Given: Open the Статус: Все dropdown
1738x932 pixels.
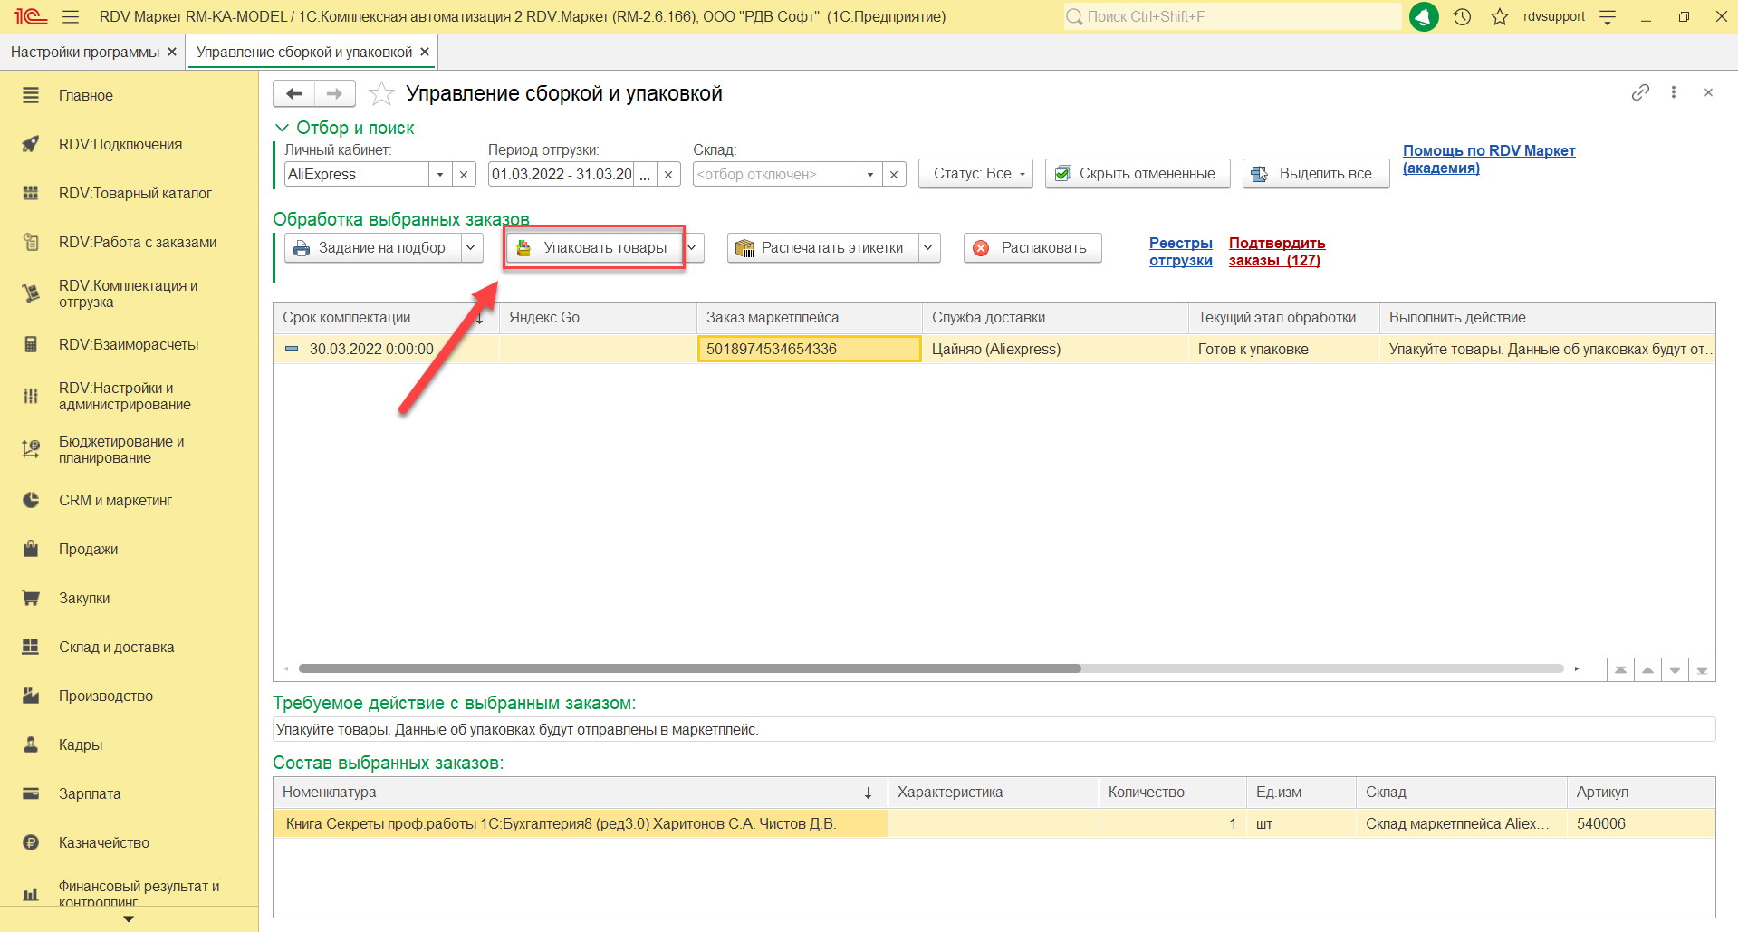Looking at the screenshot, I should pyautogui.click(x=975, y=174).
